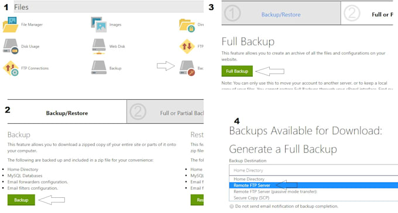Click the green Restore button
398x213 pixels.
coord(197,200)
